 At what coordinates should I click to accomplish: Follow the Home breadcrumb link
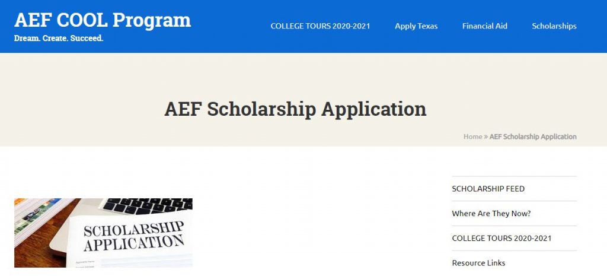click(472, 137)
